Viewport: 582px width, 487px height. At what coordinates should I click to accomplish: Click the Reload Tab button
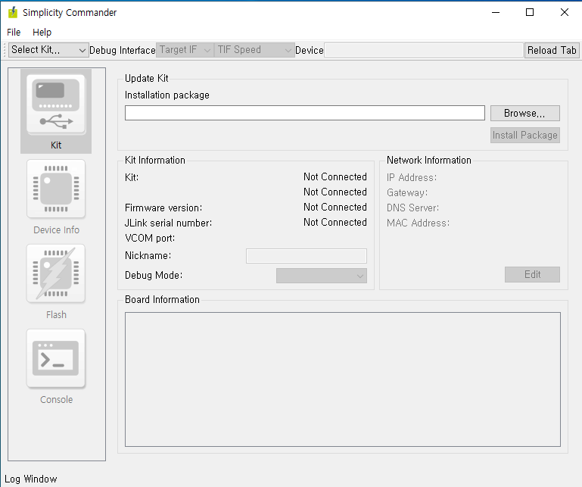552,50
